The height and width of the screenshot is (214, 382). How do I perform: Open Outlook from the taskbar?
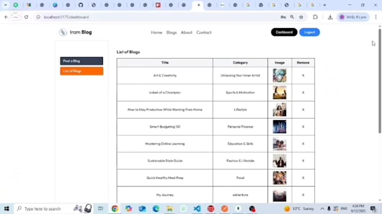coord(142,208)
